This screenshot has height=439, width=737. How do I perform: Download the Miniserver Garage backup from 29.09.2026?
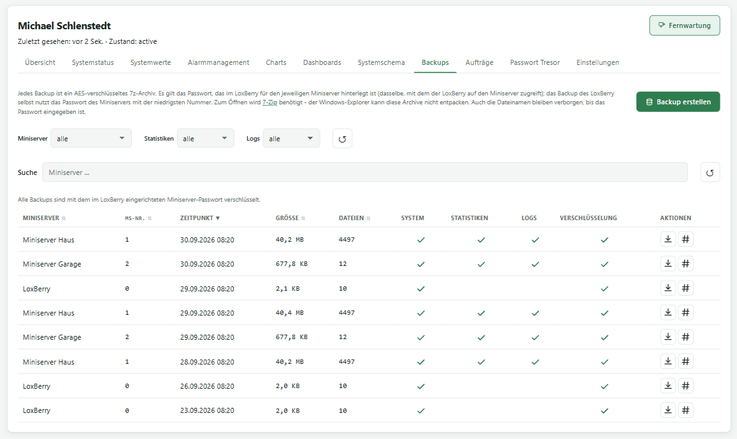pyautogui.click(x=668, y=337)
